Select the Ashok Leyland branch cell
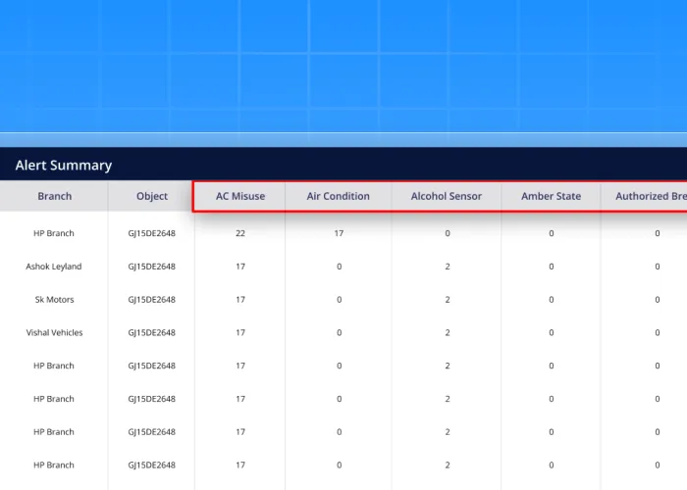The height and width of the screenshot is (490, 687). tap(54, 267)
